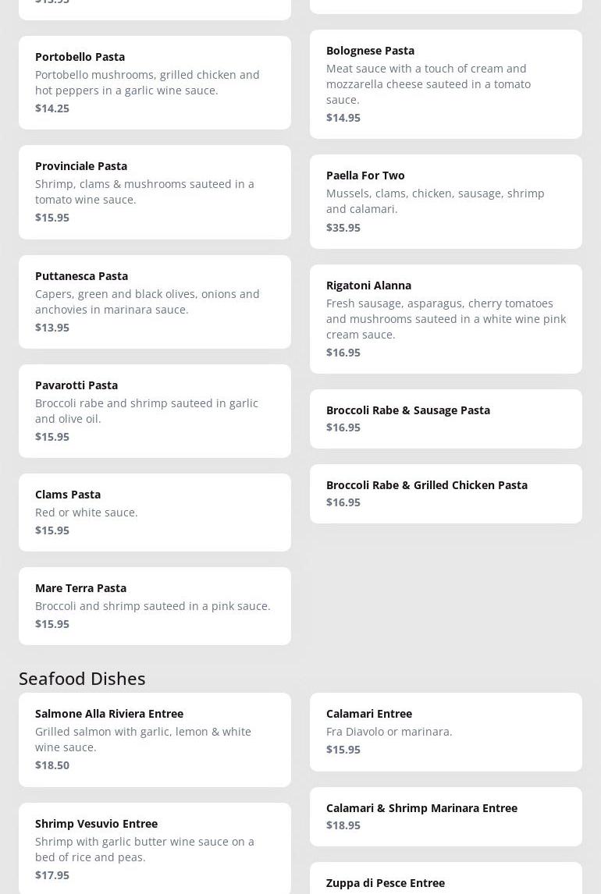Choose the Shrimp Vesuvio Entree card
The width and height of the screenshot is (601, 894).
(x=155, y=849)
